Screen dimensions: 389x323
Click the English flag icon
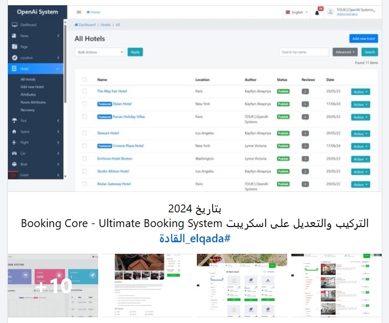[x=288, y=12]
